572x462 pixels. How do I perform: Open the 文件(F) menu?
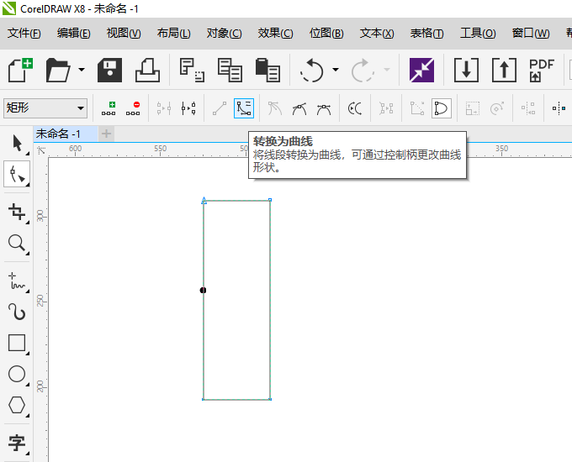pyautogui.click(x=24, y=34)
